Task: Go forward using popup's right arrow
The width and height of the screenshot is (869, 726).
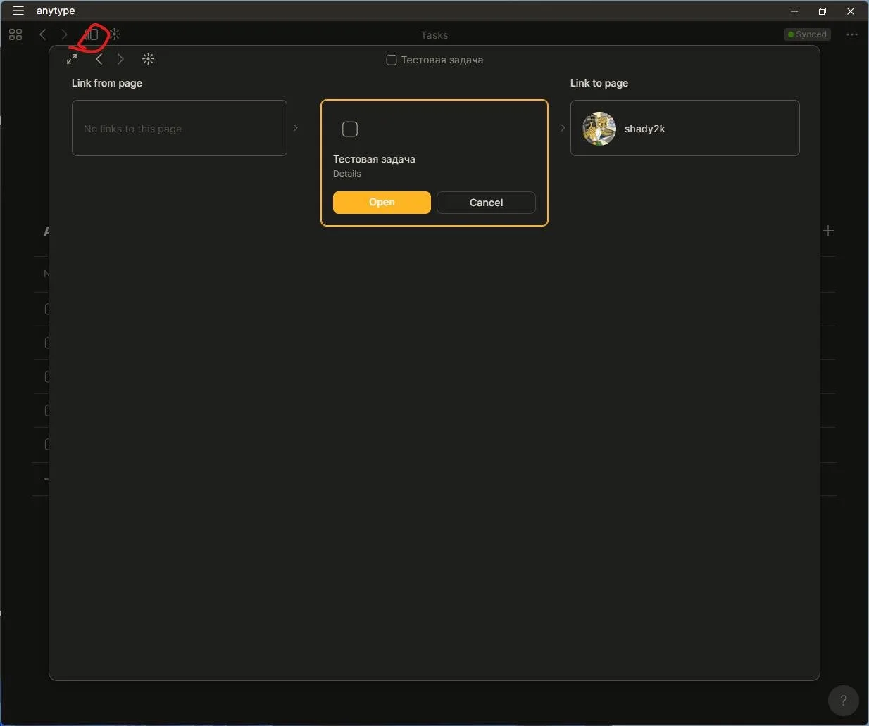Action: point(120,59)
